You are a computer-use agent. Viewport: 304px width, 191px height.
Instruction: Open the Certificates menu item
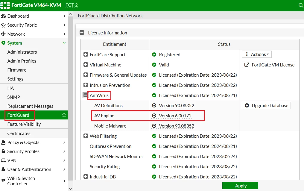pos(19,134)
